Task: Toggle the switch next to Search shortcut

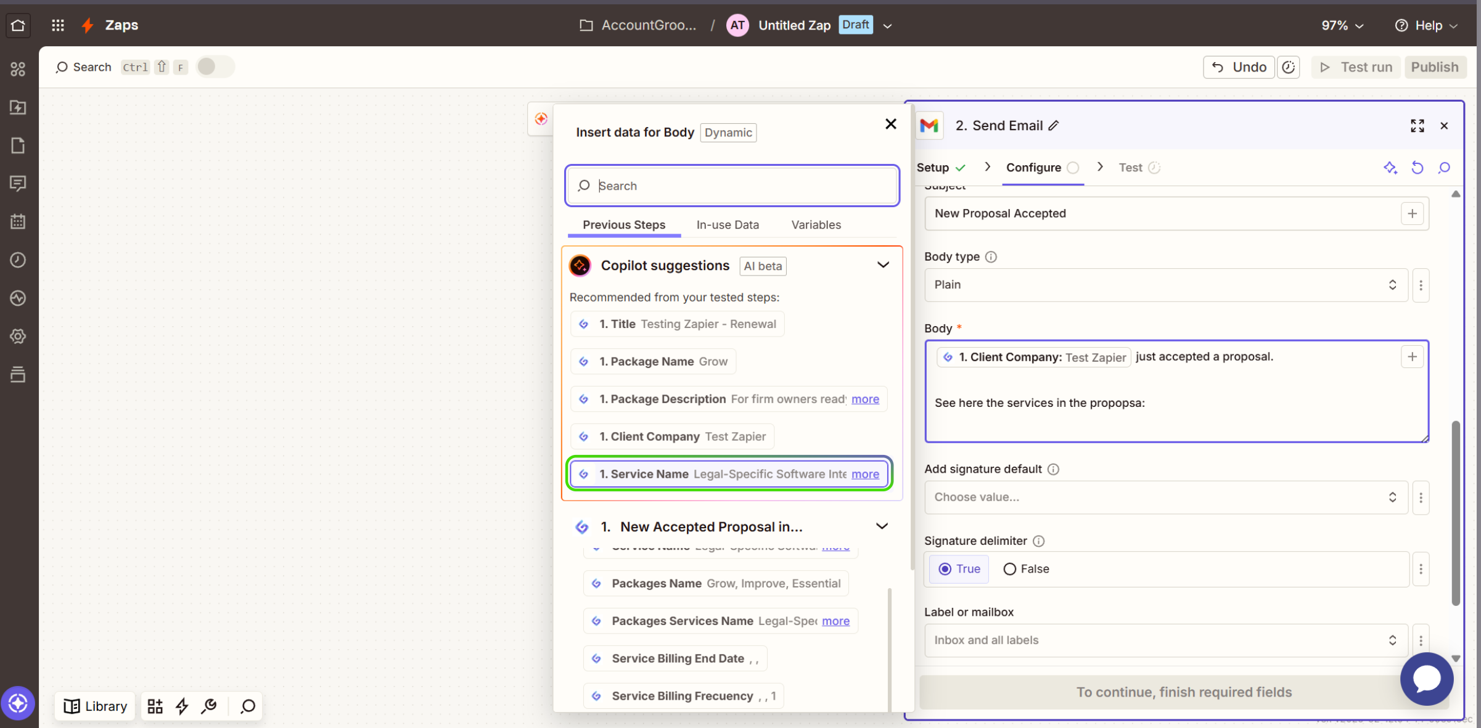Action: click(215, 67)
